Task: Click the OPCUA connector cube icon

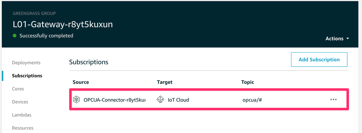Action: (76, 100)
